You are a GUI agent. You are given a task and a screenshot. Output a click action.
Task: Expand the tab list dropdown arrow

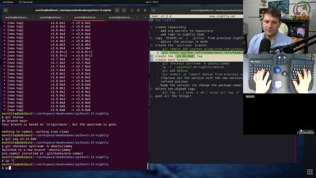[145, 18]
